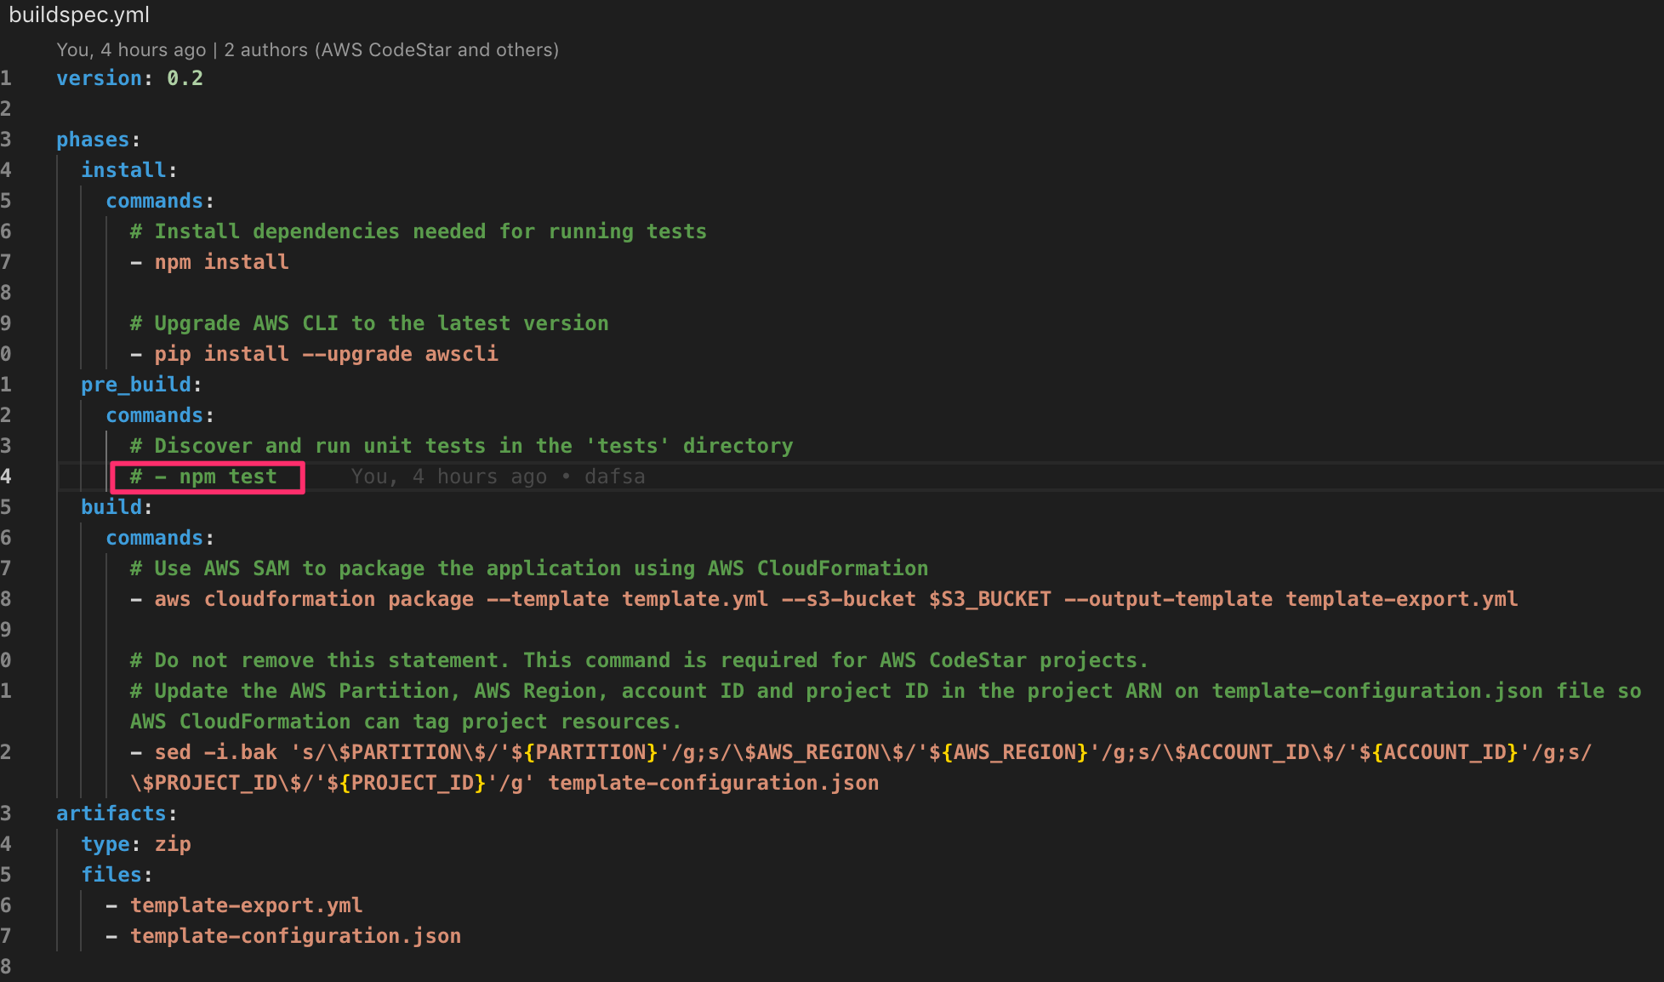
Task: Click the 'type: zip' line
Action: [136, 844]
